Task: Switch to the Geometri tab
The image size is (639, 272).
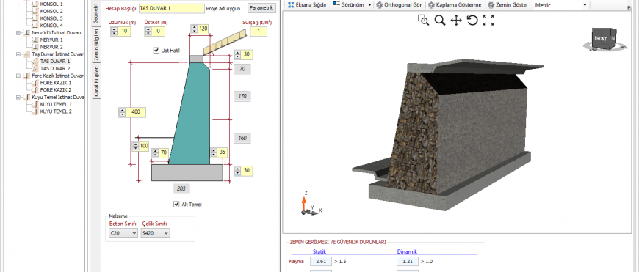Action: click(x=95, y=13)
